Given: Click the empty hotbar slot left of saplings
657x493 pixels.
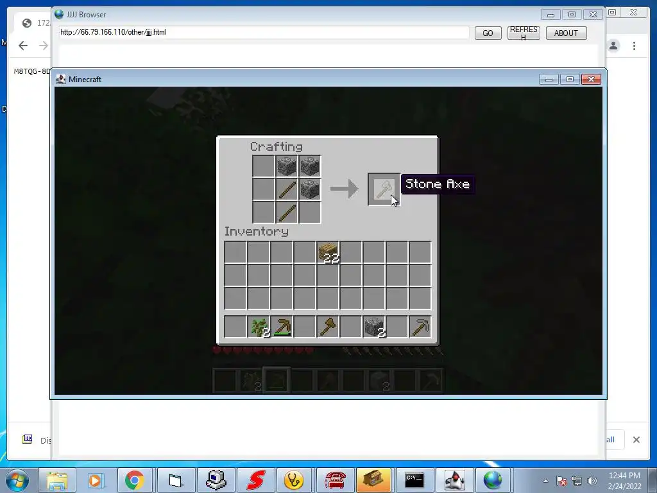Looking at the screenshot, I should click(x=235, y=327).
